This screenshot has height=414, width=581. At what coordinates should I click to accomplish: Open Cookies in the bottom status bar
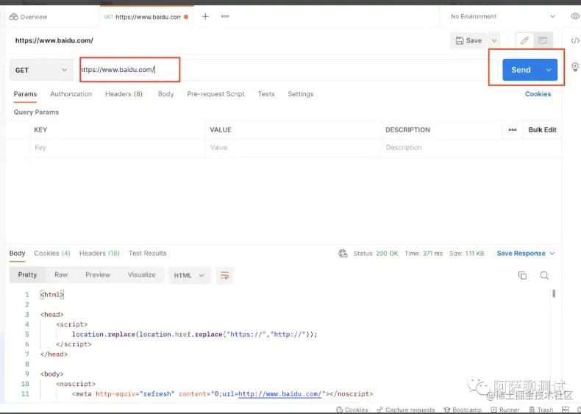(x=352, y=410)
